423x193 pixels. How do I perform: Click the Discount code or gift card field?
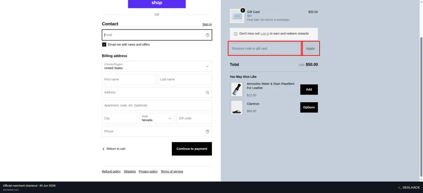click(x=265, y=48)
